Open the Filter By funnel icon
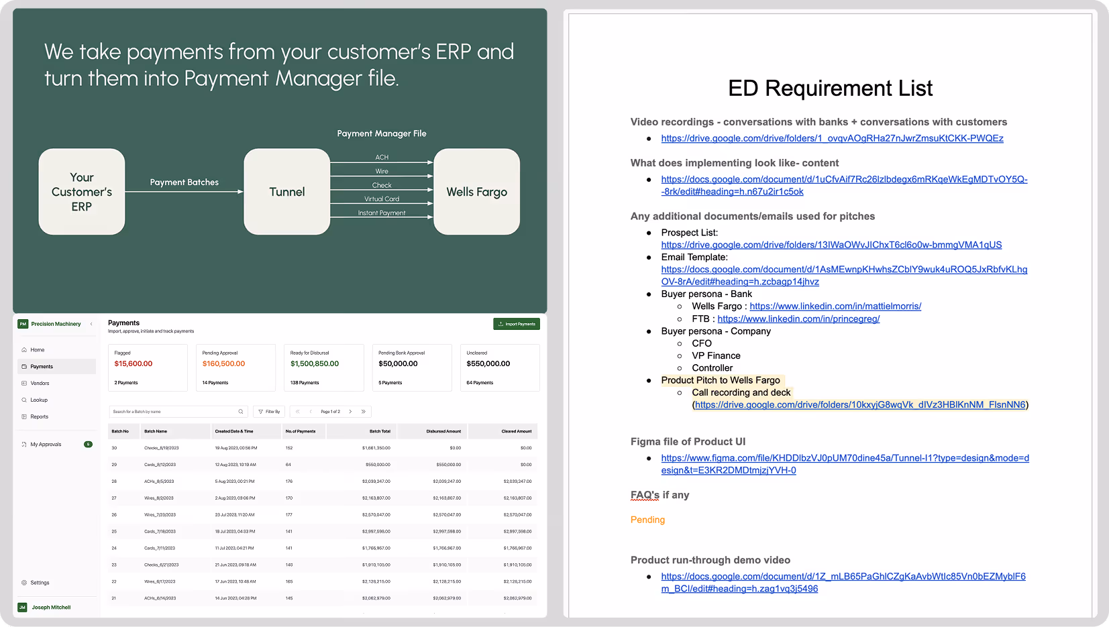 click(261, 411)
